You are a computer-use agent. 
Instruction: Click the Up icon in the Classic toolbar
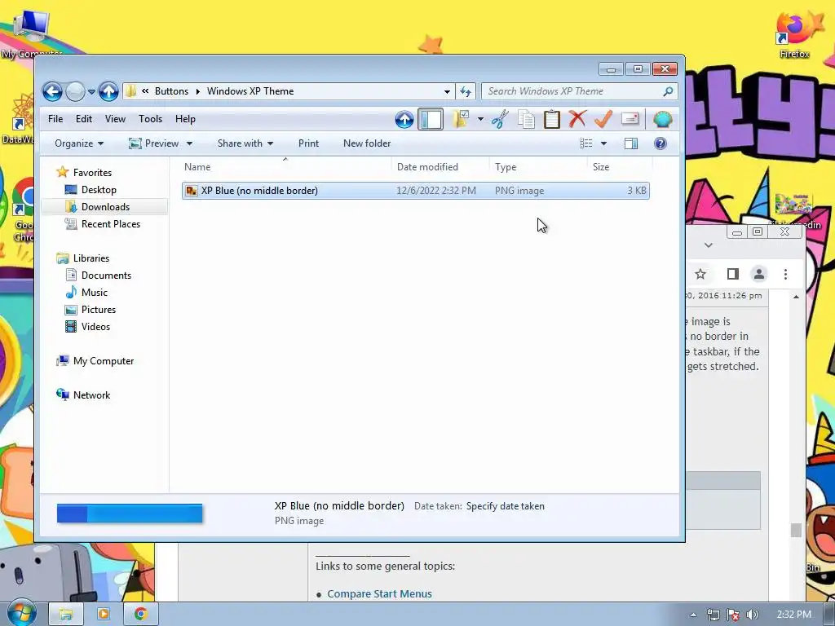point(404,119)
